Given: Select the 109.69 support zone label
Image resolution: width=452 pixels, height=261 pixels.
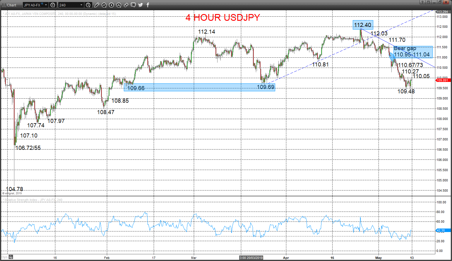Looking at the screenshot, I should tap(266, 87).
